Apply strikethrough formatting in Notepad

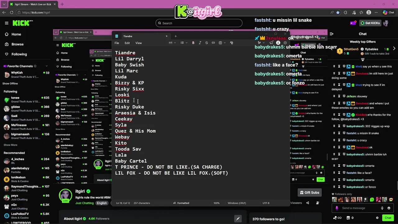pos(206,43)
